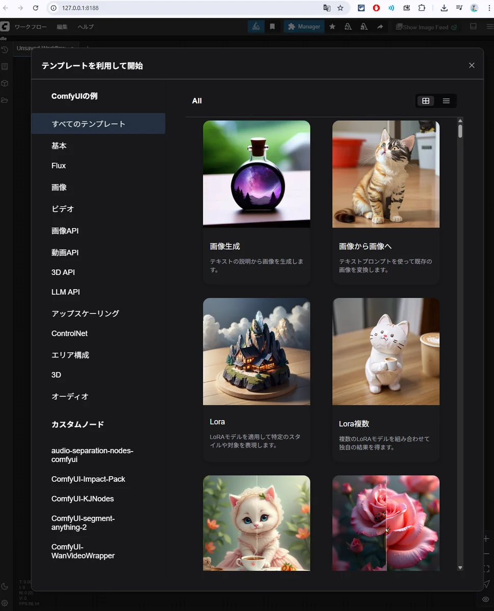494x611 pixels.
Task: Open the queue history sidebar icon
Action: click(x=5, y=50)
